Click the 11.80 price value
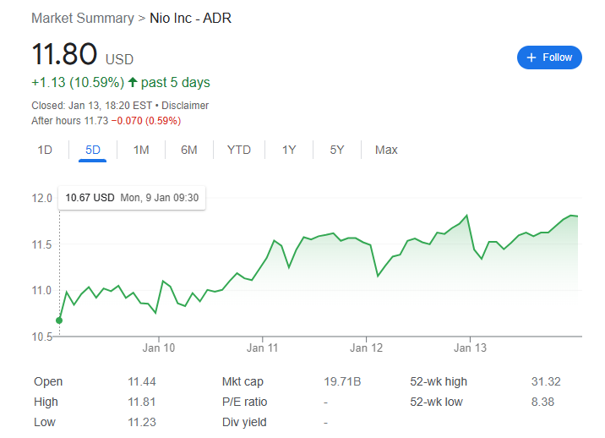 click(64, 53)
